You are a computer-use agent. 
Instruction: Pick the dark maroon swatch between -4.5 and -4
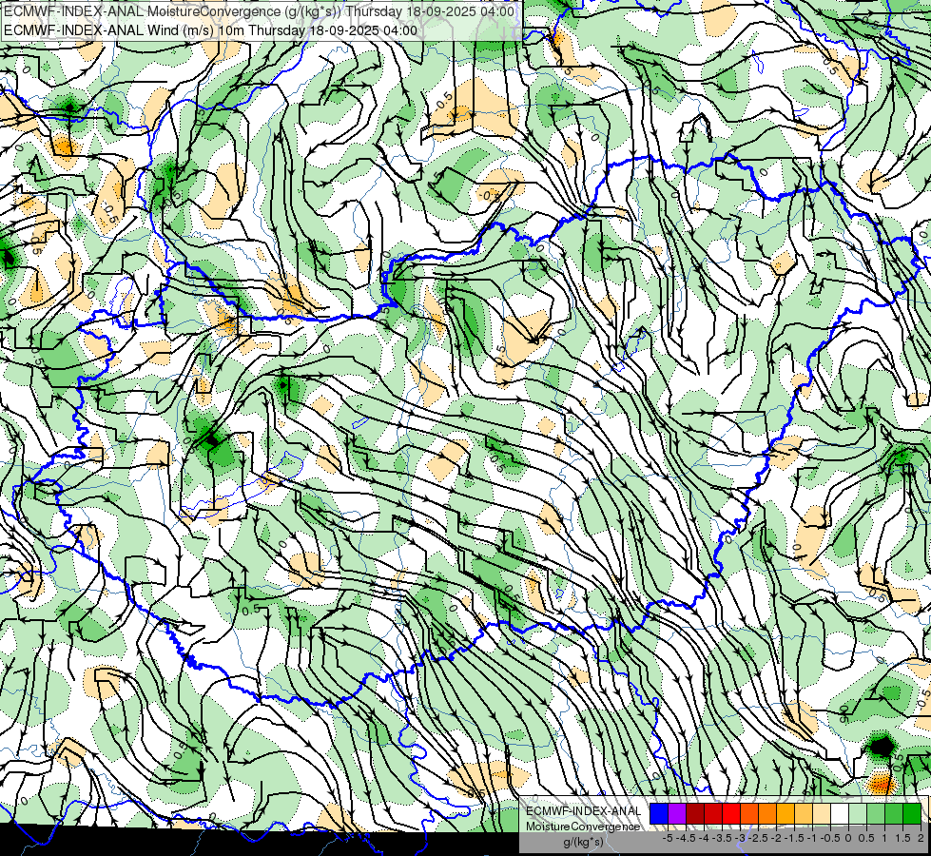(x=695, y=814)
